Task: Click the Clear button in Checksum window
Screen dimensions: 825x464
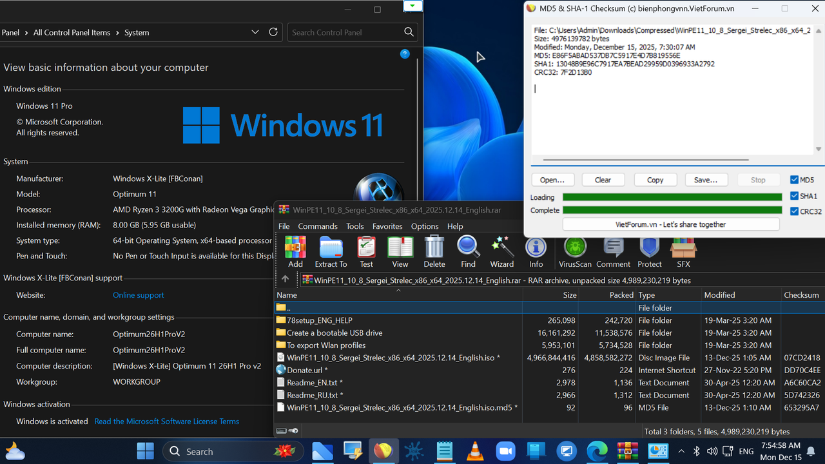Action: pos(603,180)
